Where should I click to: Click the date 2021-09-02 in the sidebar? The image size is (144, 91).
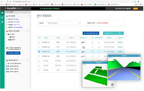pyautogui.click(x=16, y=22)
